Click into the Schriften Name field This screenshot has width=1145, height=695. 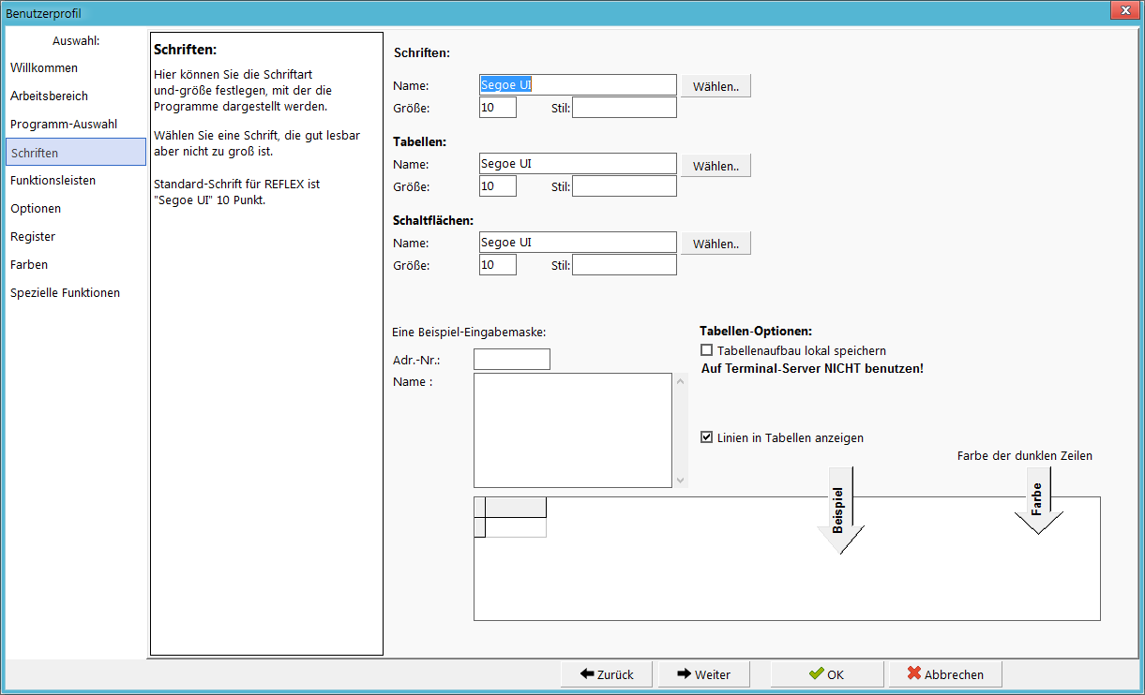(x=577, y=85)
